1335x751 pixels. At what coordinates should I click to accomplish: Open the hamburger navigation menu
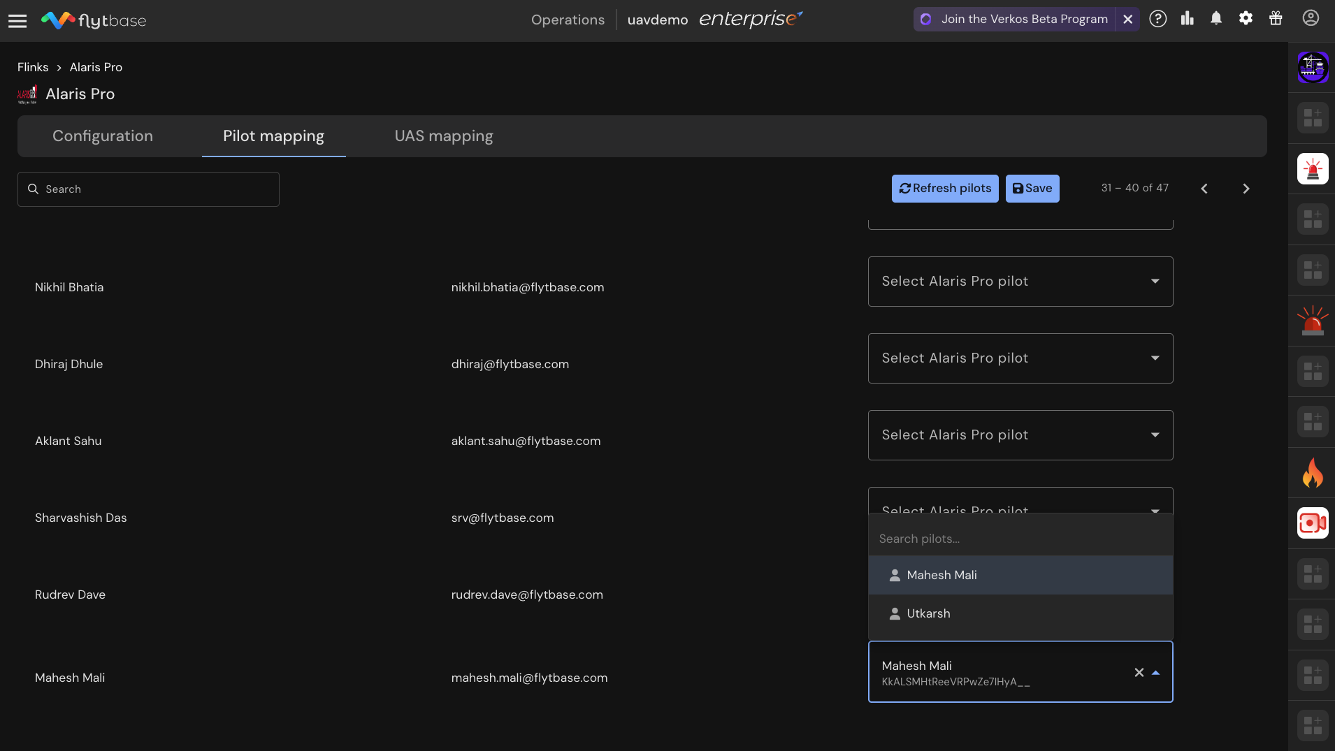17,21
